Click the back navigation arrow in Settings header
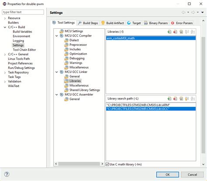This screenshot has height=181, width=207. point(183,12)
